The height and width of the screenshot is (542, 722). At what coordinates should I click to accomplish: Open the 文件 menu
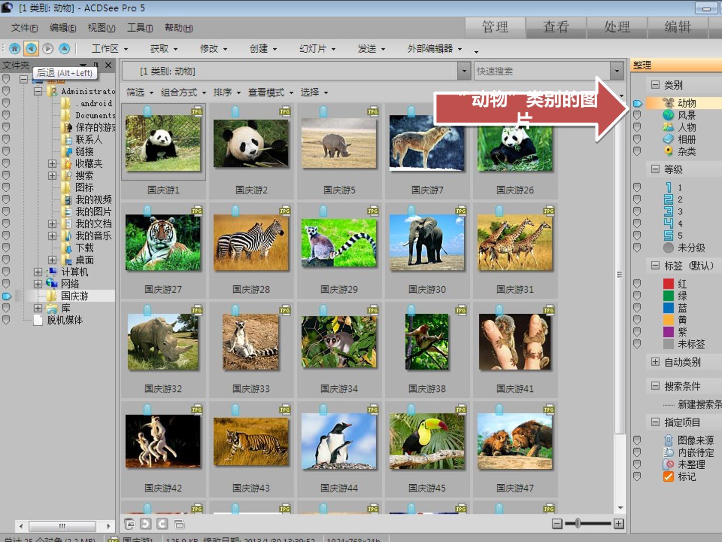click(25, 28)
